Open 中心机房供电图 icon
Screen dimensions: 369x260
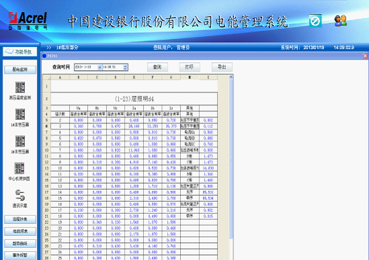click(19, 168)
